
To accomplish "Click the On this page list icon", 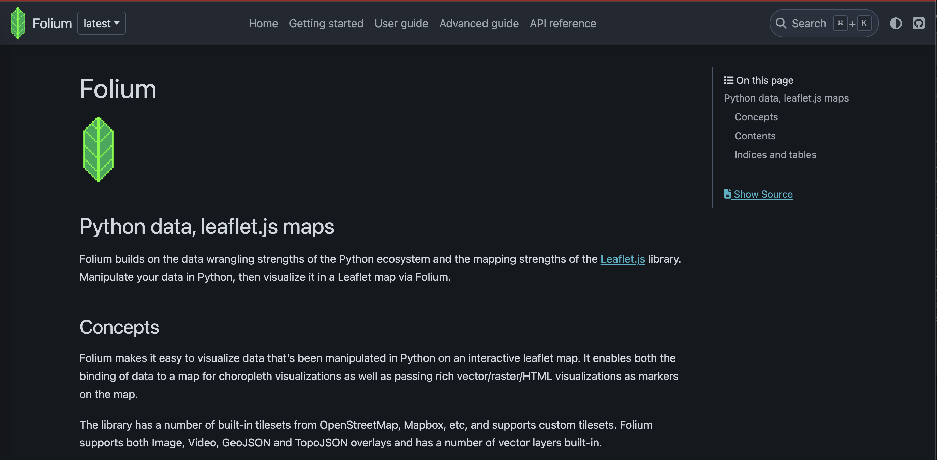I will [729, 80].
